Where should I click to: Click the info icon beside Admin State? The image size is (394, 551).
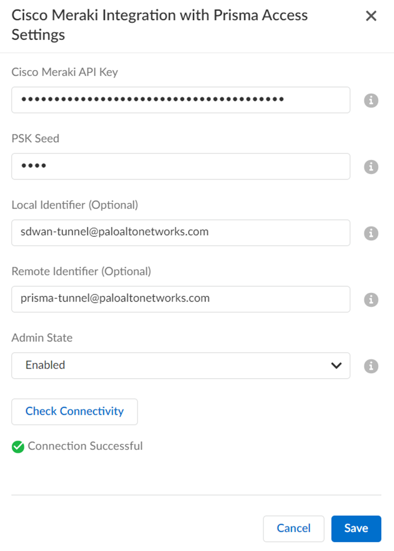pos(371,366)
